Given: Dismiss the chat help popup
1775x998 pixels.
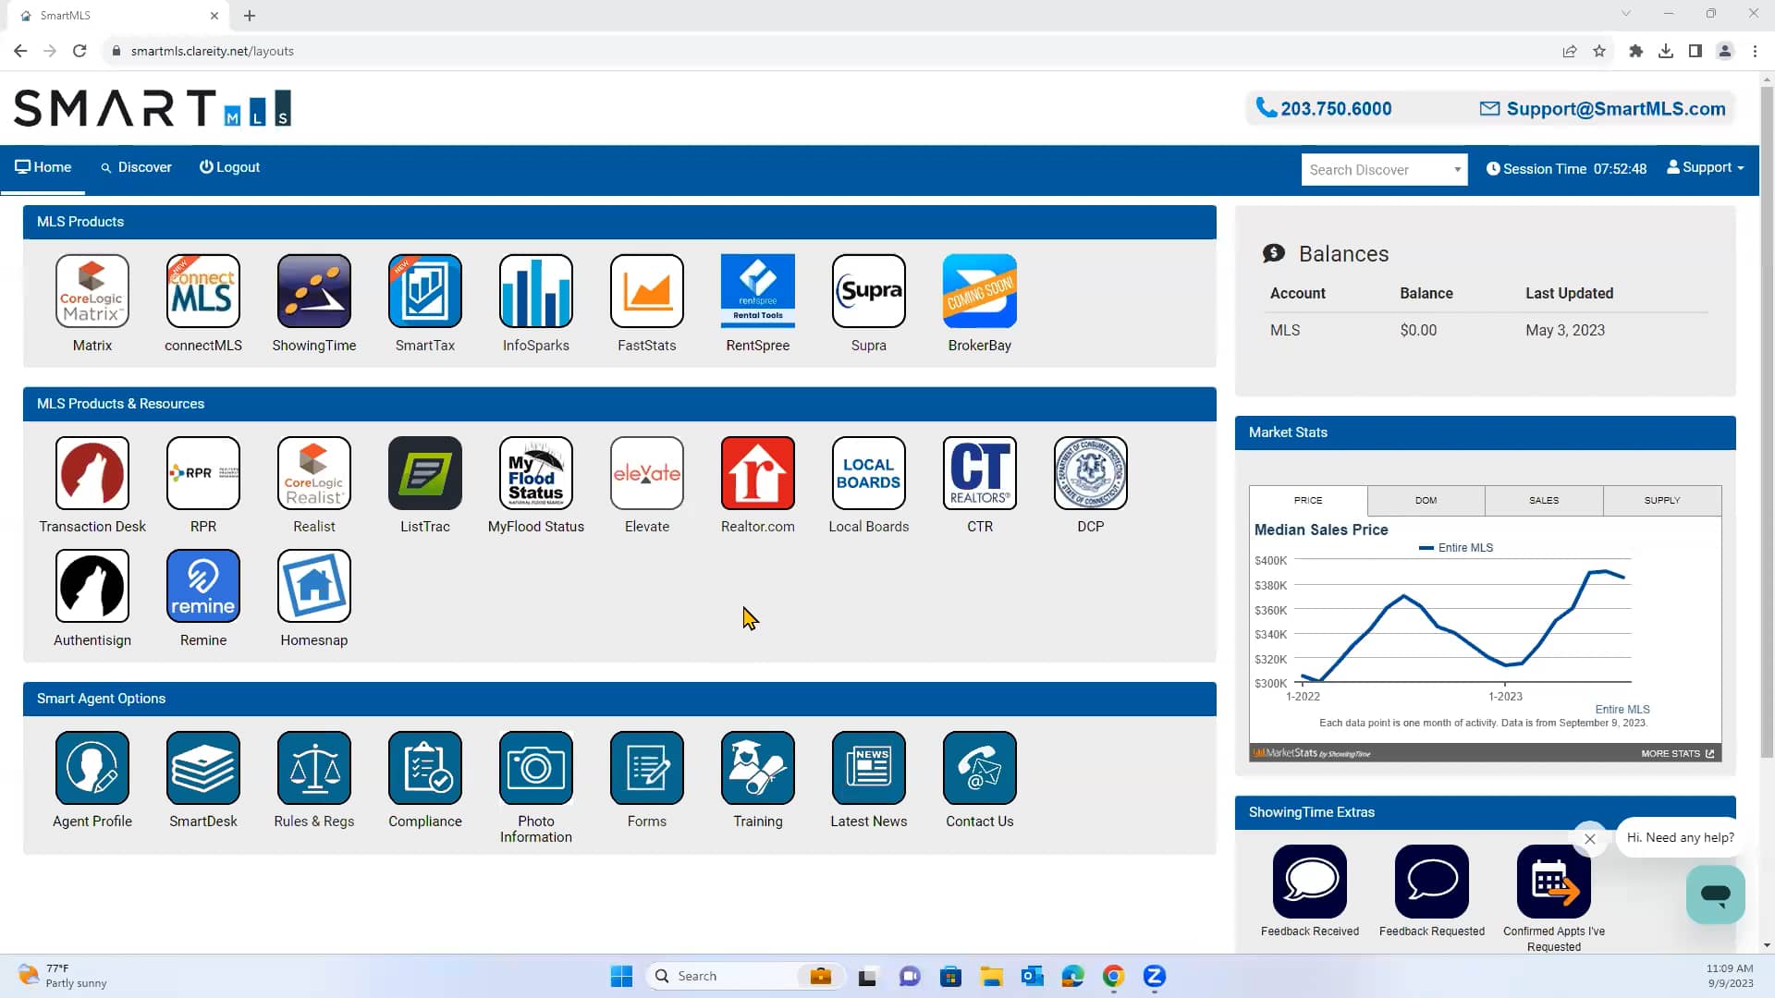Looking at the screenshot, I should [1590, 839].
